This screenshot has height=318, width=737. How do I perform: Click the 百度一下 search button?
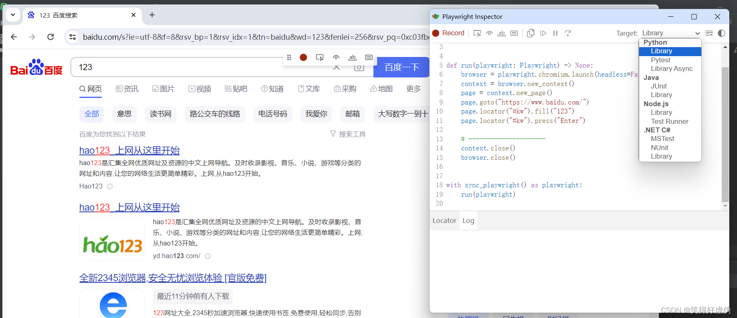(x=402, y=67)
